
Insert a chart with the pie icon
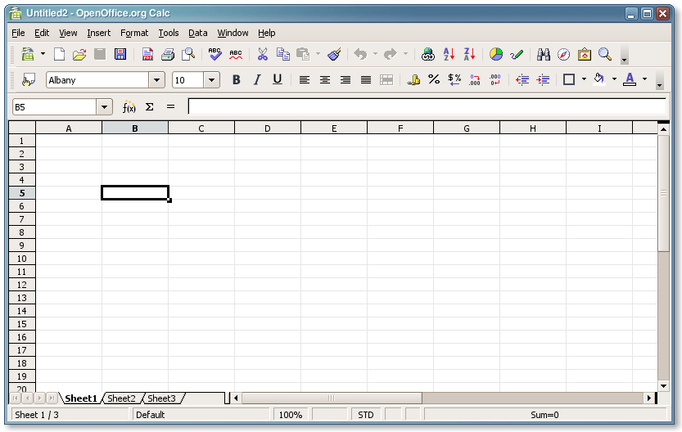pos(496,54)
